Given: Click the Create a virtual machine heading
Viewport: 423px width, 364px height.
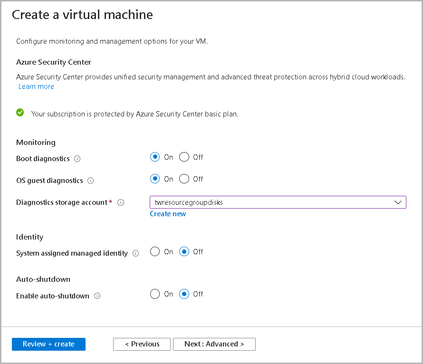Looking at the screenshot, I should tap(82, 15).
